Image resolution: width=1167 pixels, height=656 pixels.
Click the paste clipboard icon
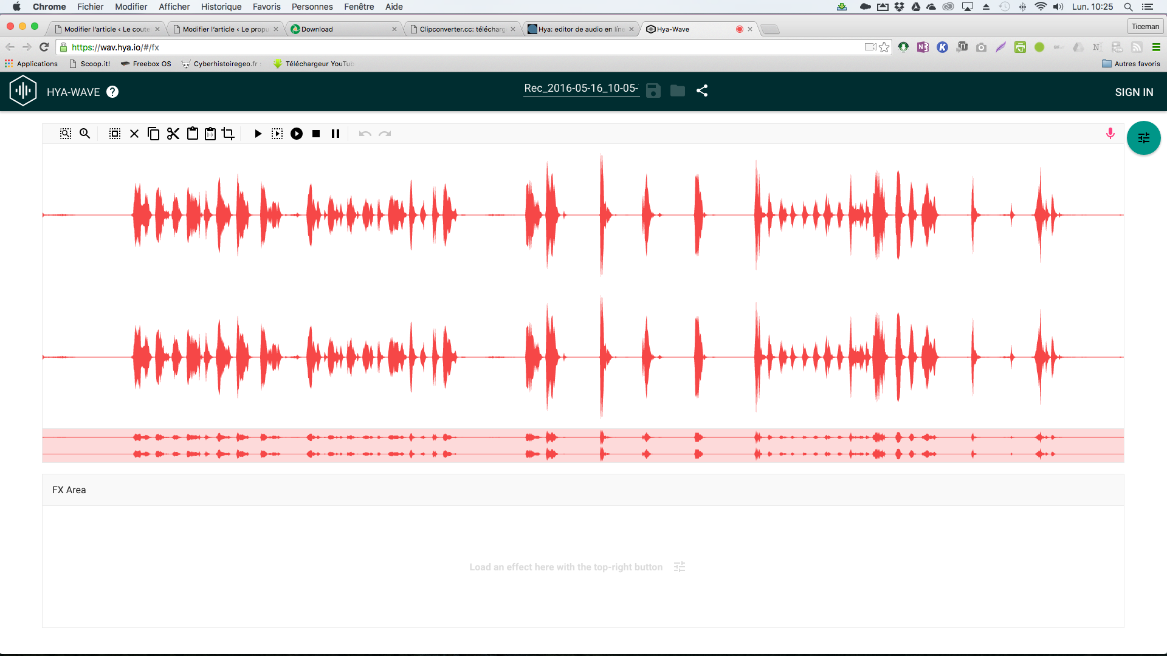193,134
